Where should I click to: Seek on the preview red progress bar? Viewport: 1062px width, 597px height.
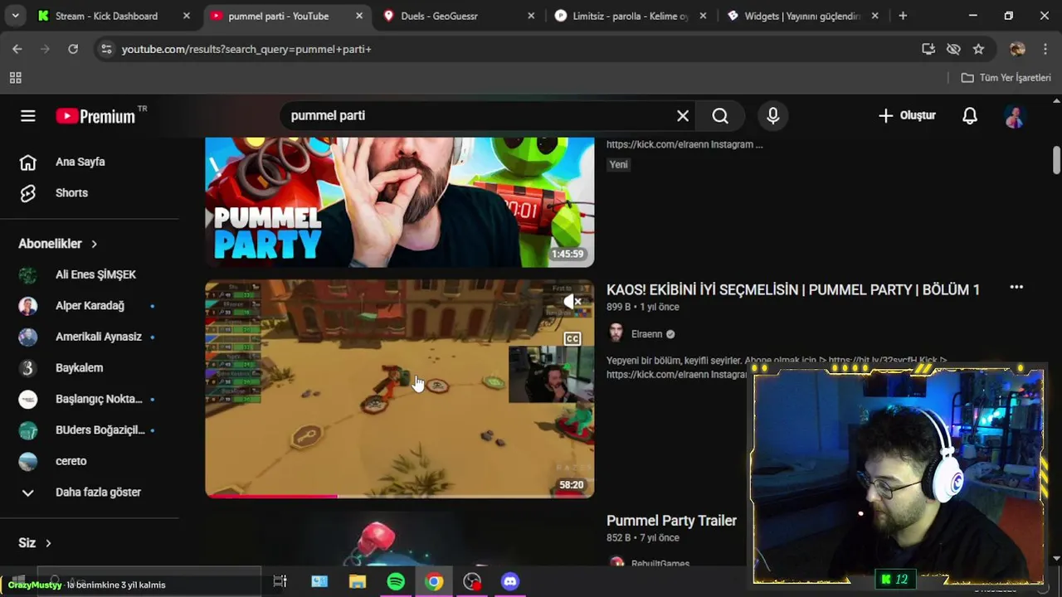pos(400,496)
